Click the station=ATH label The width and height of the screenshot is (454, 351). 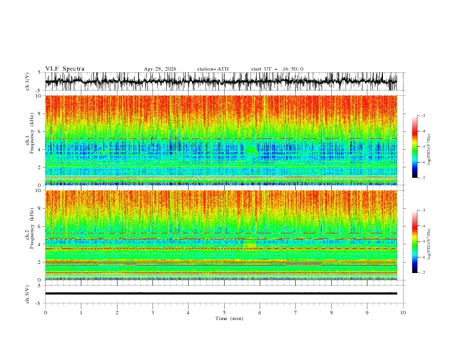click(x=213, y=69)
